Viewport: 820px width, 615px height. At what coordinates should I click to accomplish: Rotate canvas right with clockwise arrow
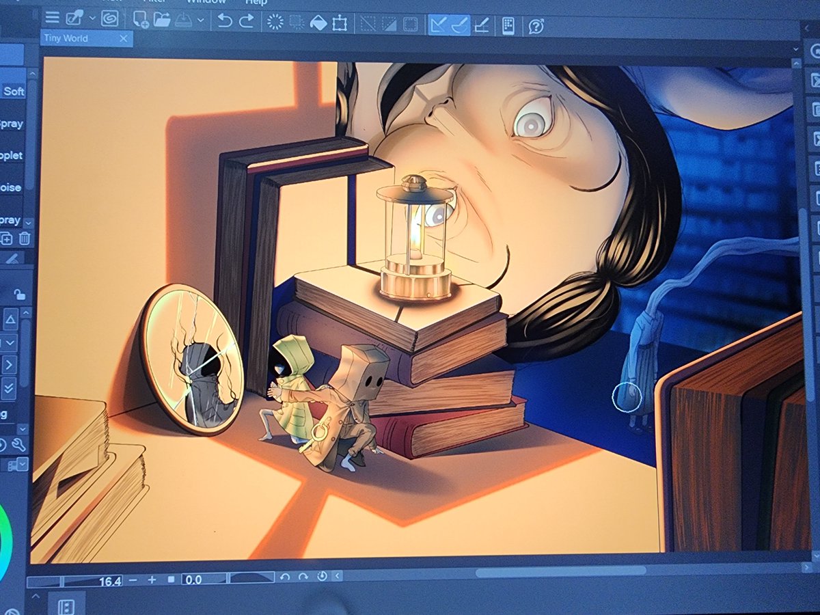pos(303,578)
